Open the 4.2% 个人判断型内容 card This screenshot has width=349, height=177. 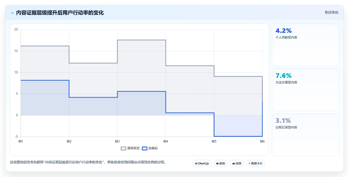(x=305, y=45)
